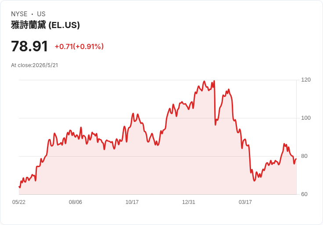The height and width of the screenshot is (225, 323).
Task: Click the 12/31 date label on x-axis
Action: coord(188,202)
